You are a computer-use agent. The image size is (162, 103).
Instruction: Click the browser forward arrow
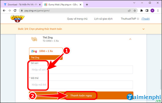tap(10, 10)
